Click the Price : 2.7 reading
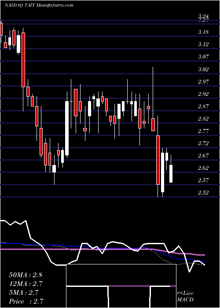The height and width of the screenshot is (308, 220). point(26,301)
